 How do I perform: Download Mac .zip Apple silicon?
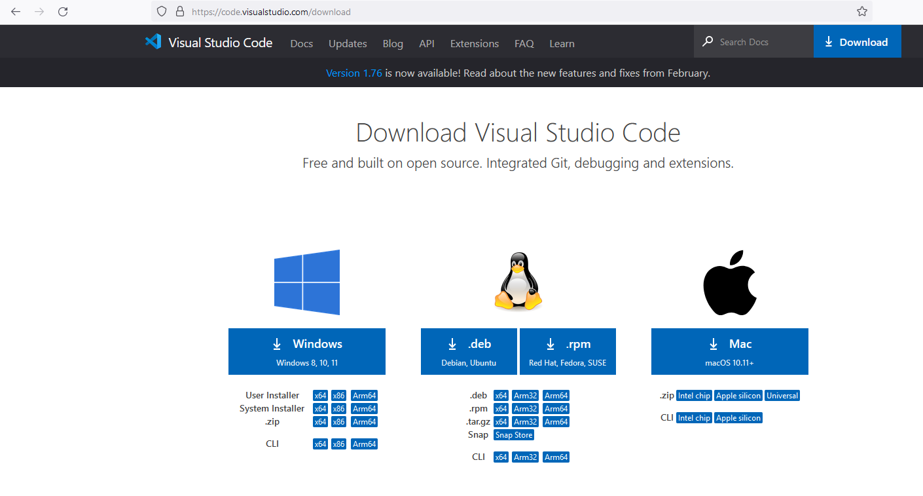coord(738,396)
